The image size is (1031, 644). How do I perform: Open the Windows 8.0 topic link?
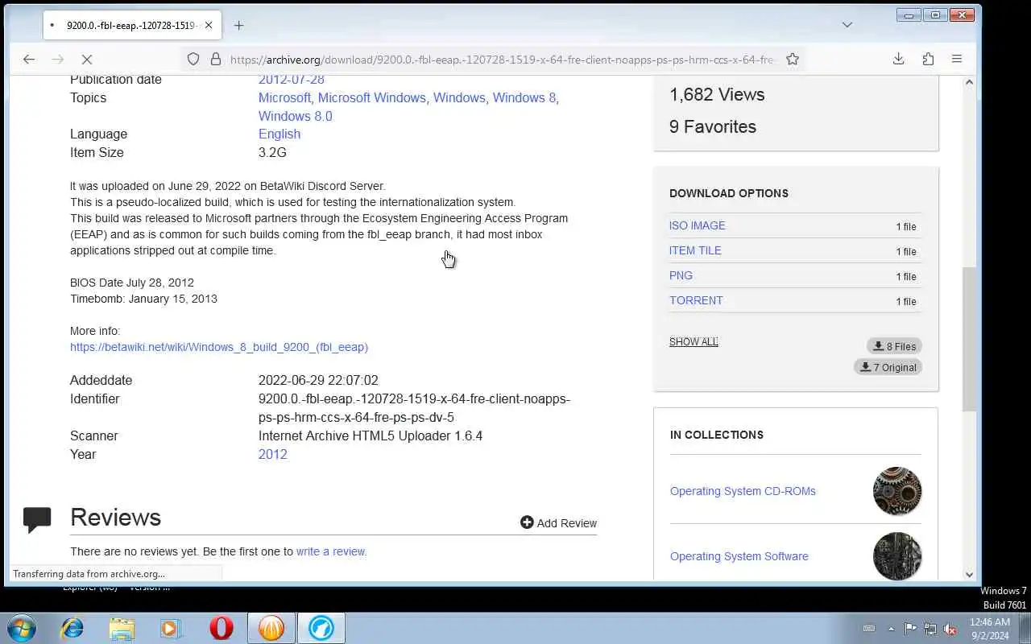coord(296,116)
